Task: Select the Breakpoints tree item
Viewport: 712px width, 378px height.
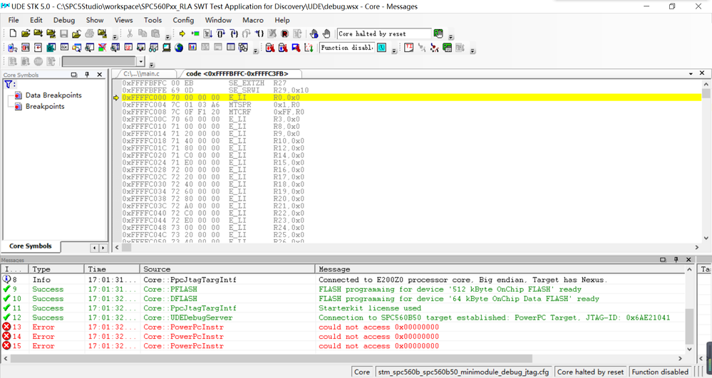Action: pos(45,106)
